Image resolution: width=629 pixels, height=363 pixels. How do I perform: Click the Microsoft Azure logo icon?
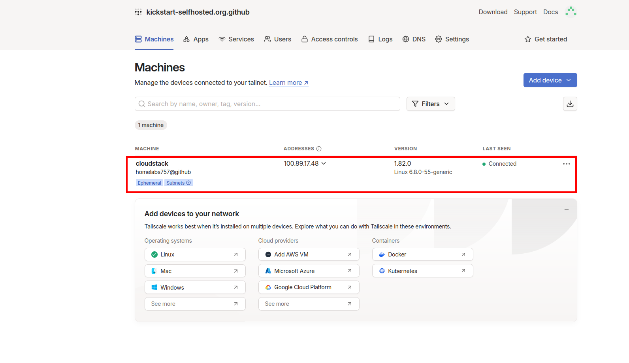[268, 271]
